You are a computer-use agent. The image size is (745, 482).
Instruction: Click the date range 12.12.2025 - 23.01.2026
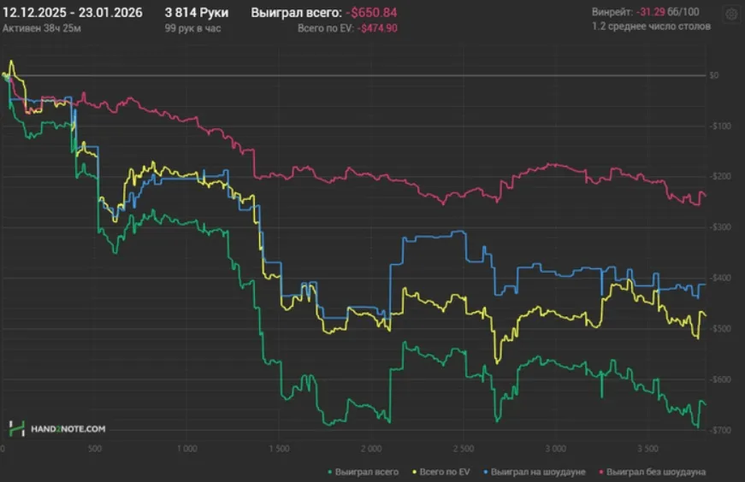click(x=73, y=13)
